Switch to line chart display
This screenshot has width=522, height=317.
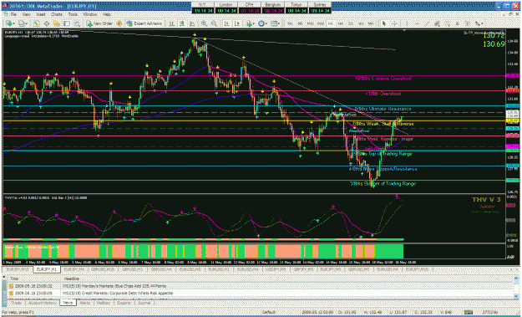[x=192, y=23]
